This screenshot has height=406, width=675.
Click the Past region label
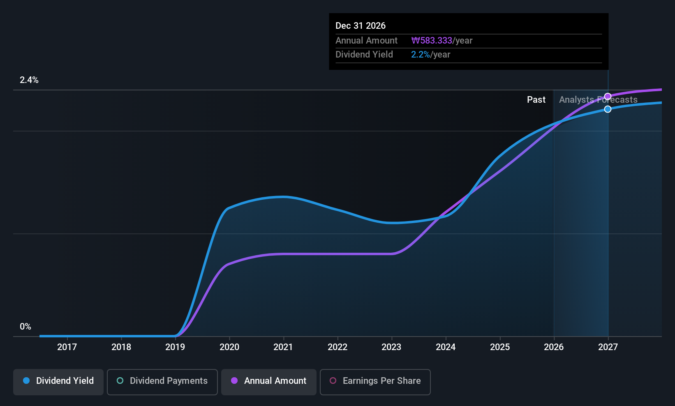coord(536,99)
